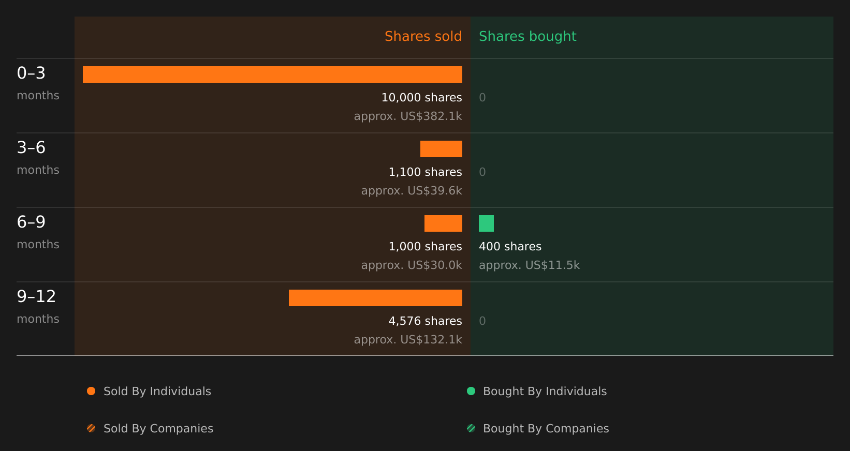Viewport: 850px width, 451px height.
Task: Click the bought 0 in 0–3 months row
Action: (482, 98)
